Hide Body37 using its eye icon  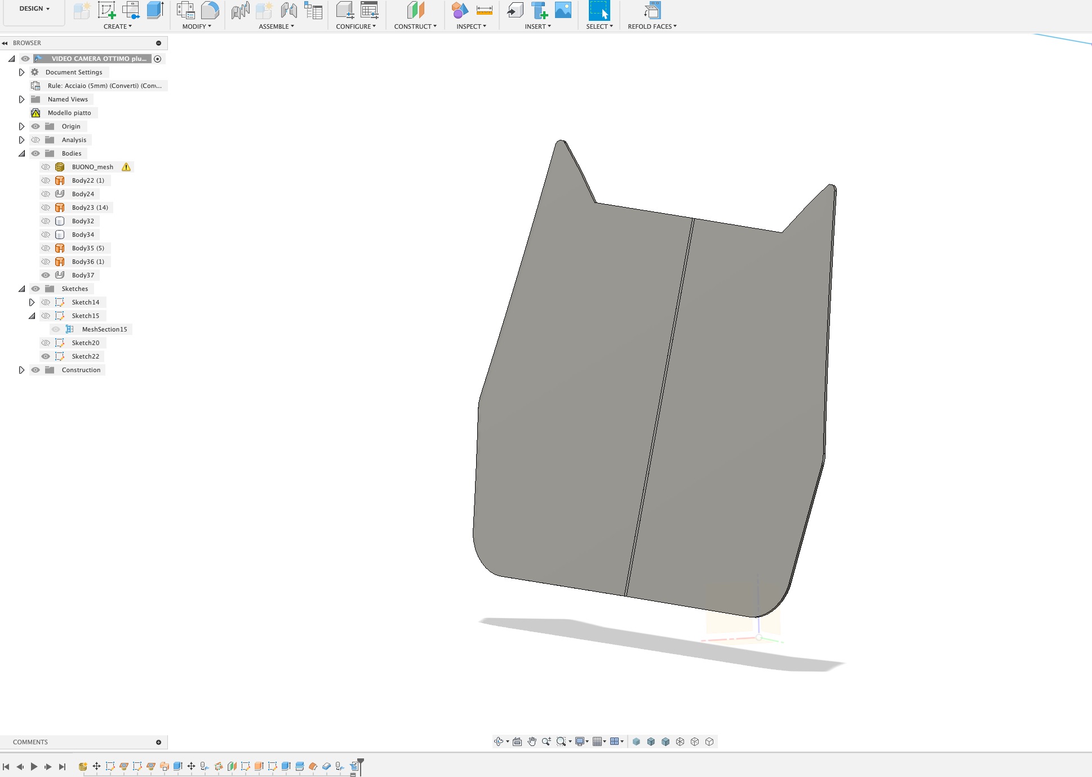click(x=46, y=275)
